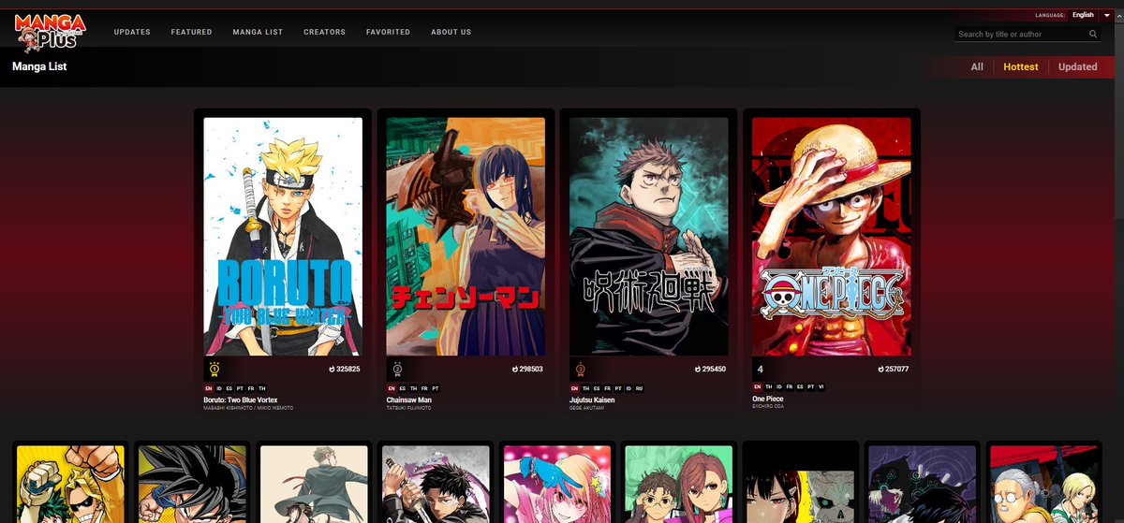Open the Featured menu item
The width and height of the screenshot is (1124, 523).
[191, 32]
